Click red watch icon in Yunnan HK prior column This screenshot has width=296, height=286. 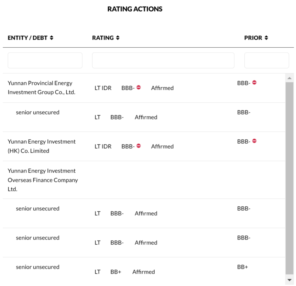point(254,141)
